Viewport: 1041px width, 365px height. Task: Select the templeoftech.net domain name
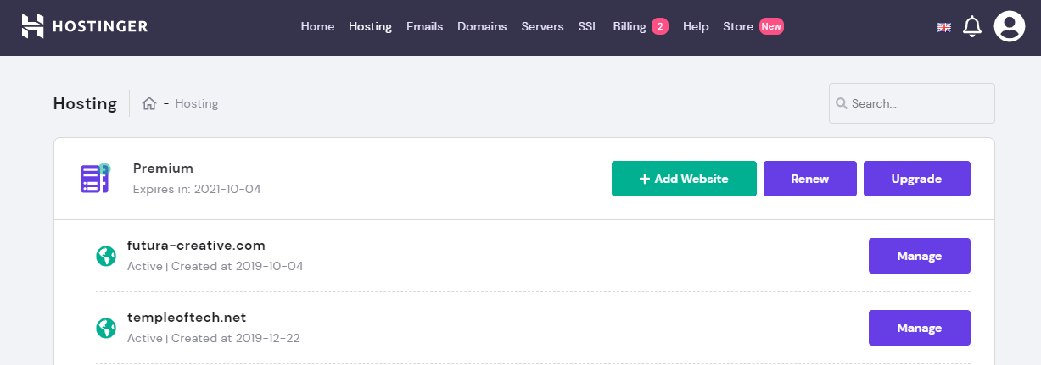[x=187, y=318]
